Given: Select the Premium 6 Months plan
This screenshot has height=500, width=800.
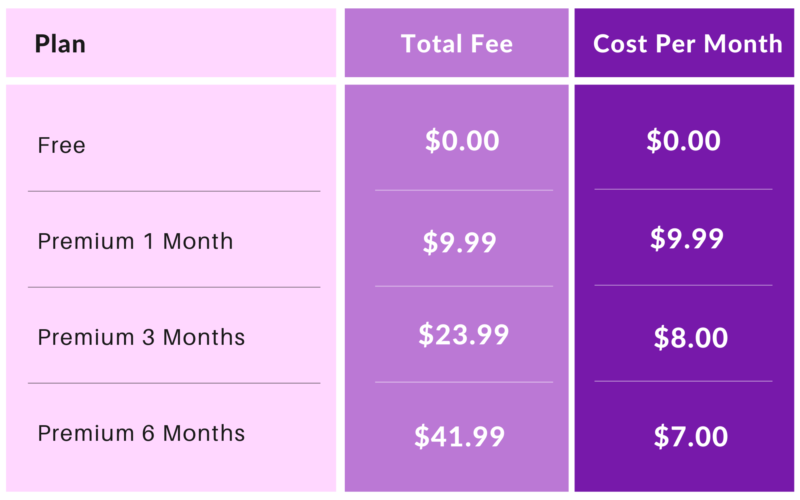Looking at the screenshot, I should 141,433.
